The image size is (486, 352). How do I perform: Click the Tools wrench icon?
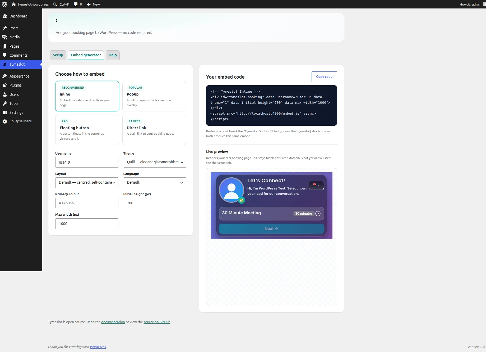click(5, 103)
